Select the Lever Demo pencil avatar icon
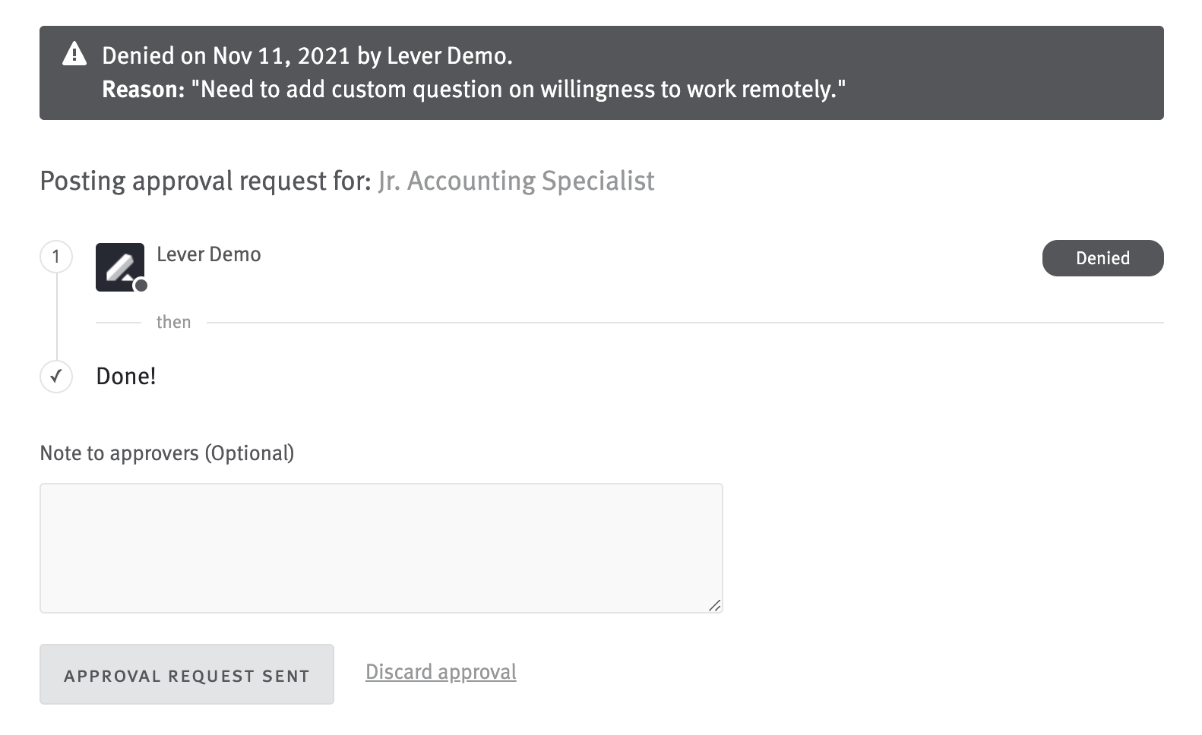The width and height of the screenshot is (1202, 735). [119, 267]
